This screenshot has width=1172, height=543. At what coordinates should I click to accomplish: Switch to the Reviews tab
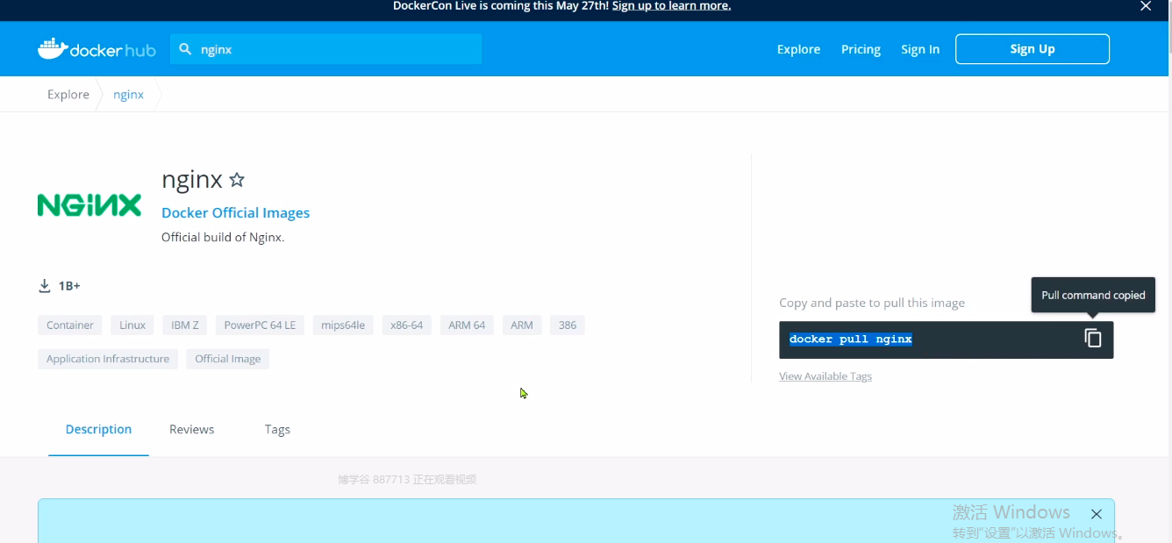(192, 429)
